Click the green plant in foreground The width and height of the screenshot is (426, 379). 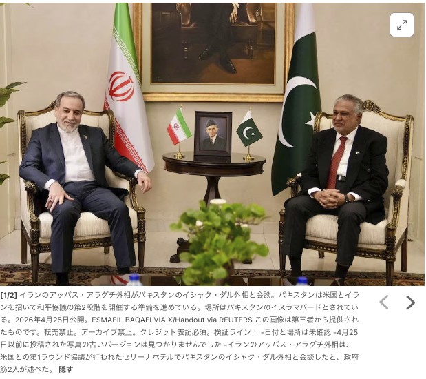click(220, 242)
